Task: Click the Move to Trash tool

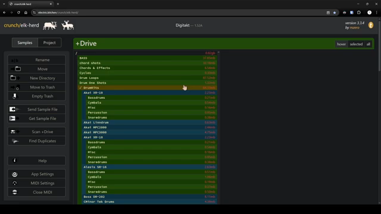Action: point(36,87)
